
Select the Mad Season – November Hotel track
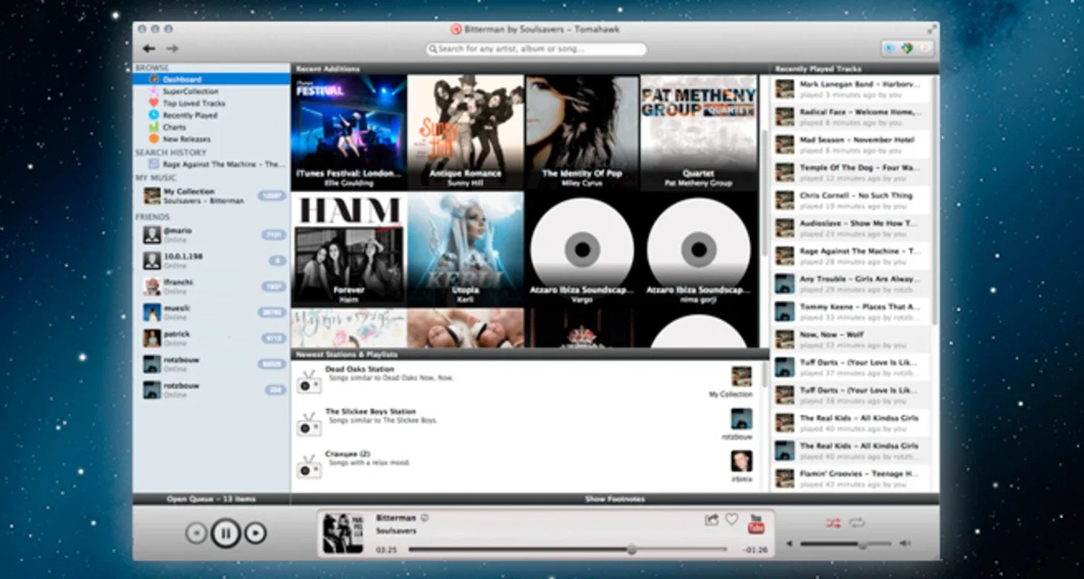coord(852,145)
